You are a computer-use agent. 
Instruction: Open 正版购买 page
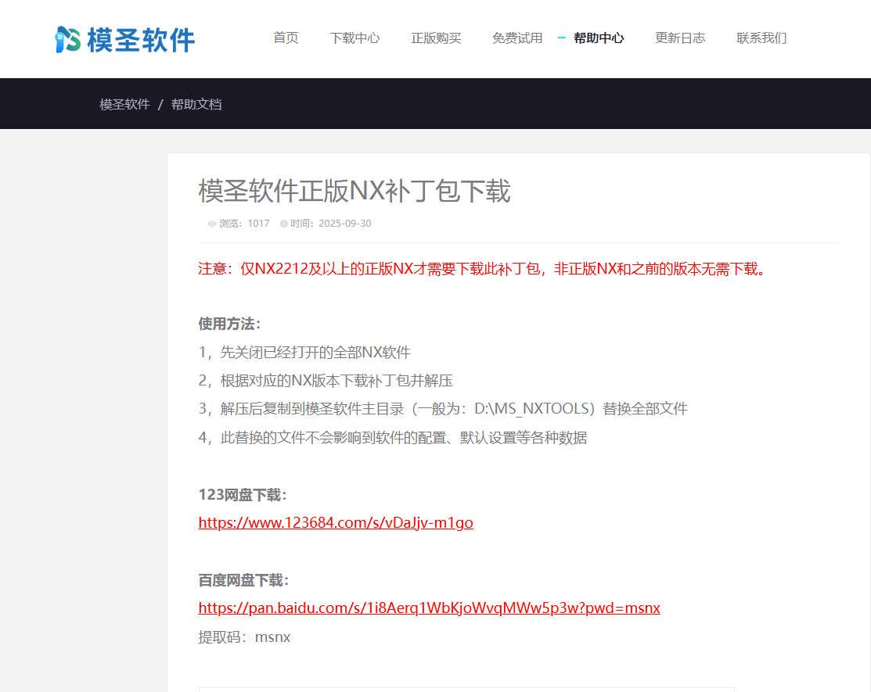[435, 38]
